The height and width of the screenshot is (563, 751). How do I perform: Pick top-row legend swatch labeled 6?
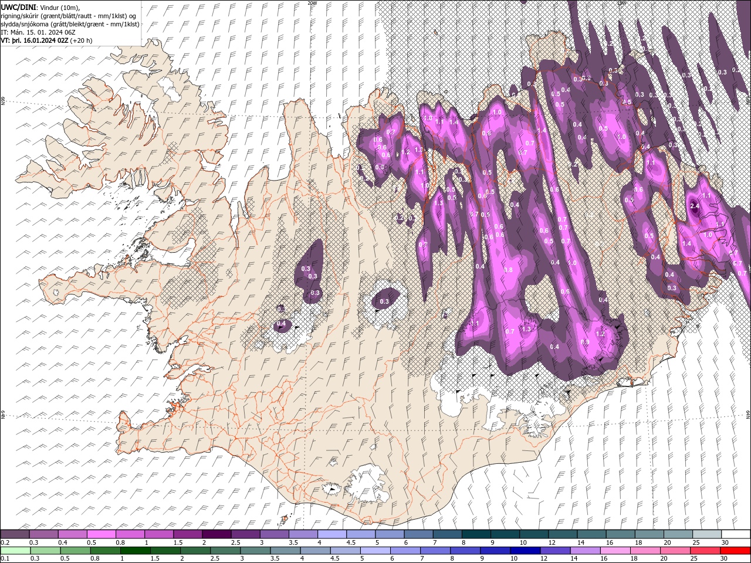pyautogui.click(x=418, y=534)
